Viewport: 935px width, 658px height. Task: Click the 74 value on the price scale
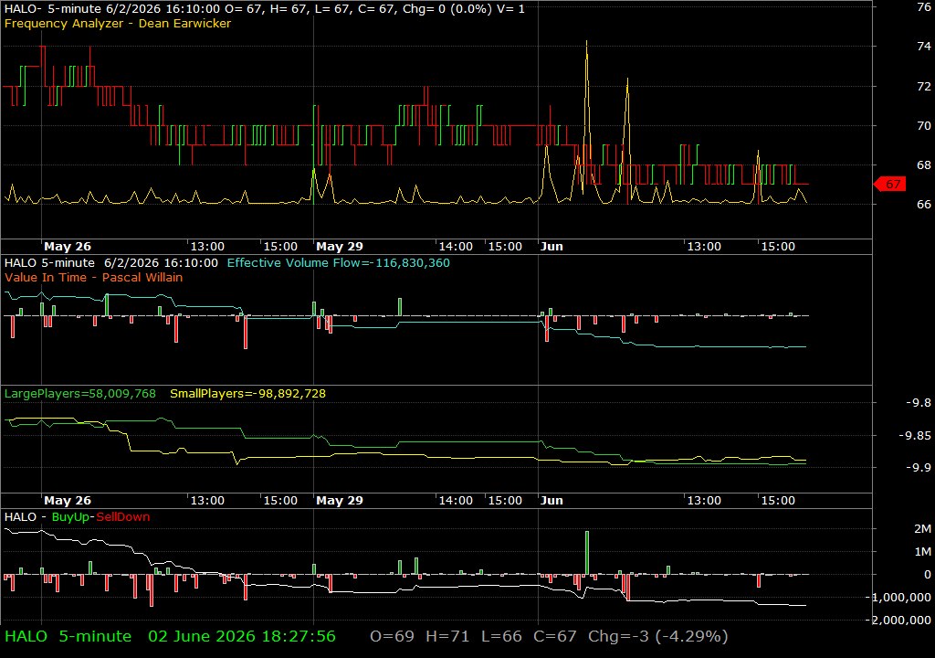[924, 46]
